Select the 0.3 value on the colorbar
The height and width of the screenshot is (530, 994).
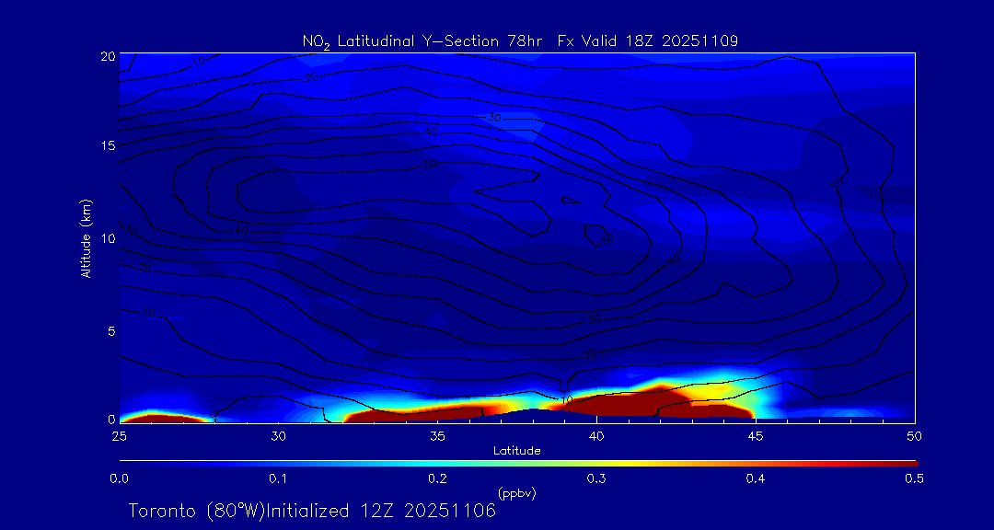point(596,478)
